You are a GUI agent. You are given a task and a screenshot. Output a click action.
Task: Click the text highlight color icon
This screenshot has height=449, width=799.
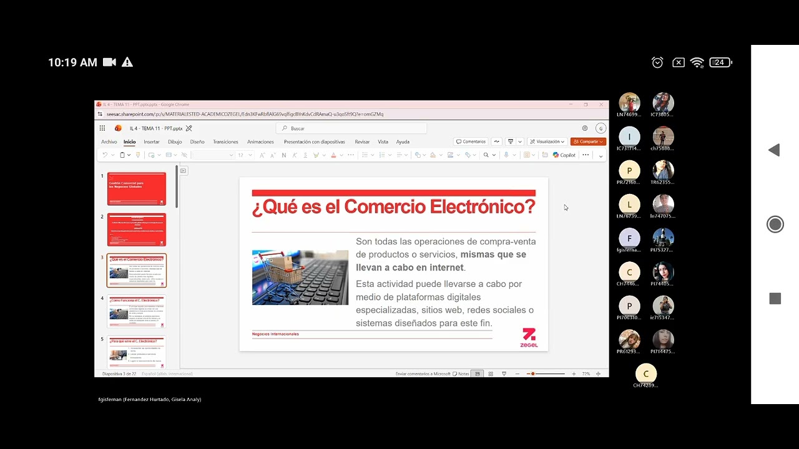click(316, 155)
